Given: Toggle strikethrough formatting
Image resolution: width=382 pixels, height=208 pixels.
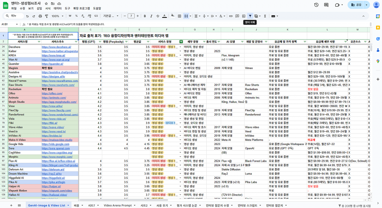Looking at the screenshot, I should (158, 16).
